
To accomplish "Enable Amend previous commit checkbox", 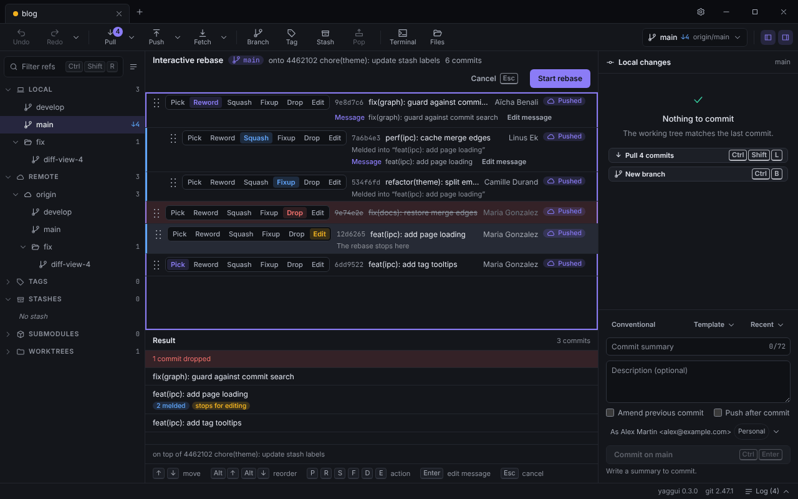I will pos(610,413).
